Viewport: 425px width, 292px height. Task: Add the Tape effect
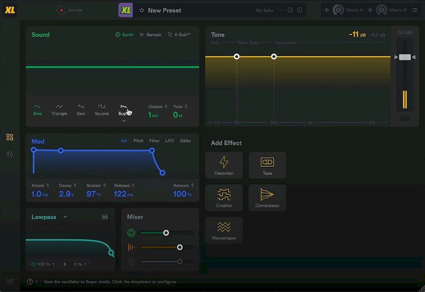pos(267,165)
